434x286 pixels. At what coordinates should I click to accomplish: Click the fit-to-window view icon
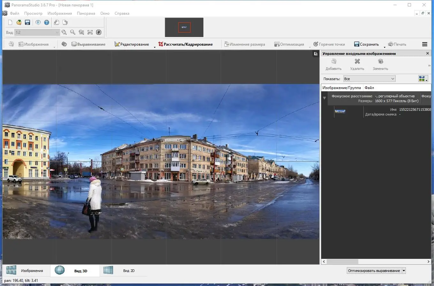coord(90,32)
